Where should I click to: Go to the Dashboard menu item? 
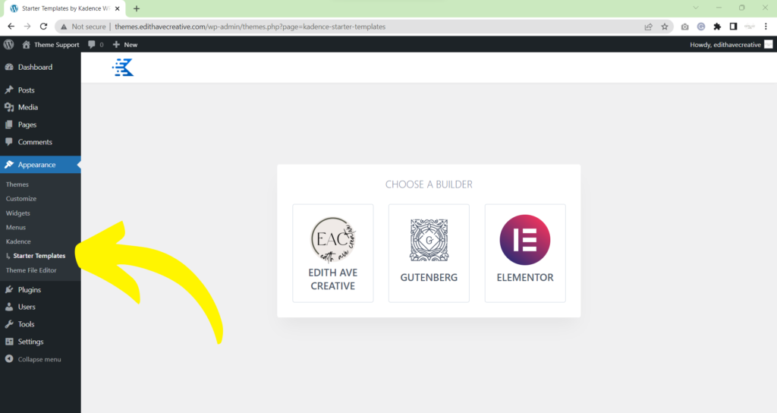pos(35,68)
